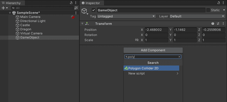Toggle the Scale constrained proportions link icon
The image size is (227, 102).
click(x=137, y=40)
